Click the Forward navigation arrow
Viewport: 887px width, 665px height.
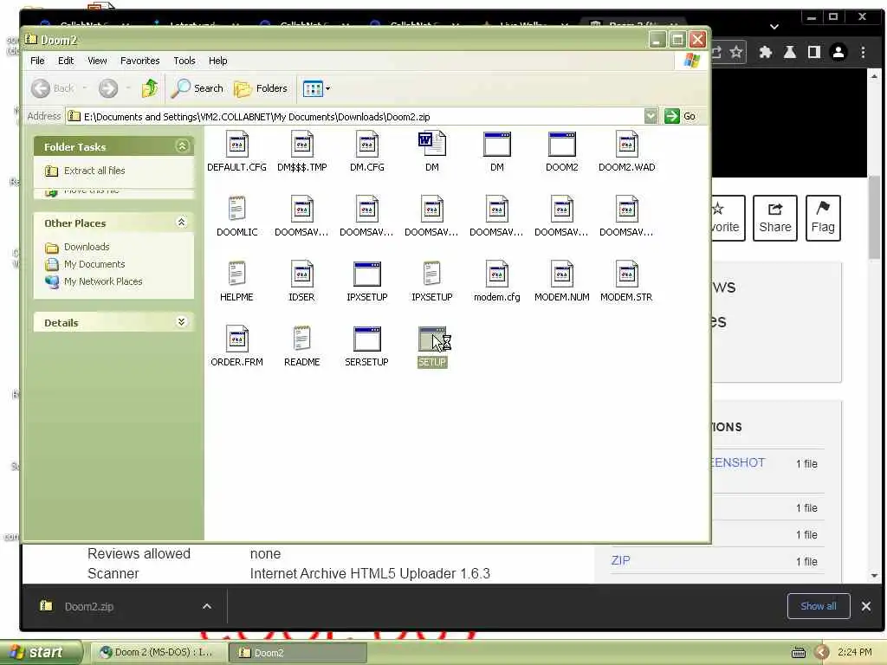point(108,88)
